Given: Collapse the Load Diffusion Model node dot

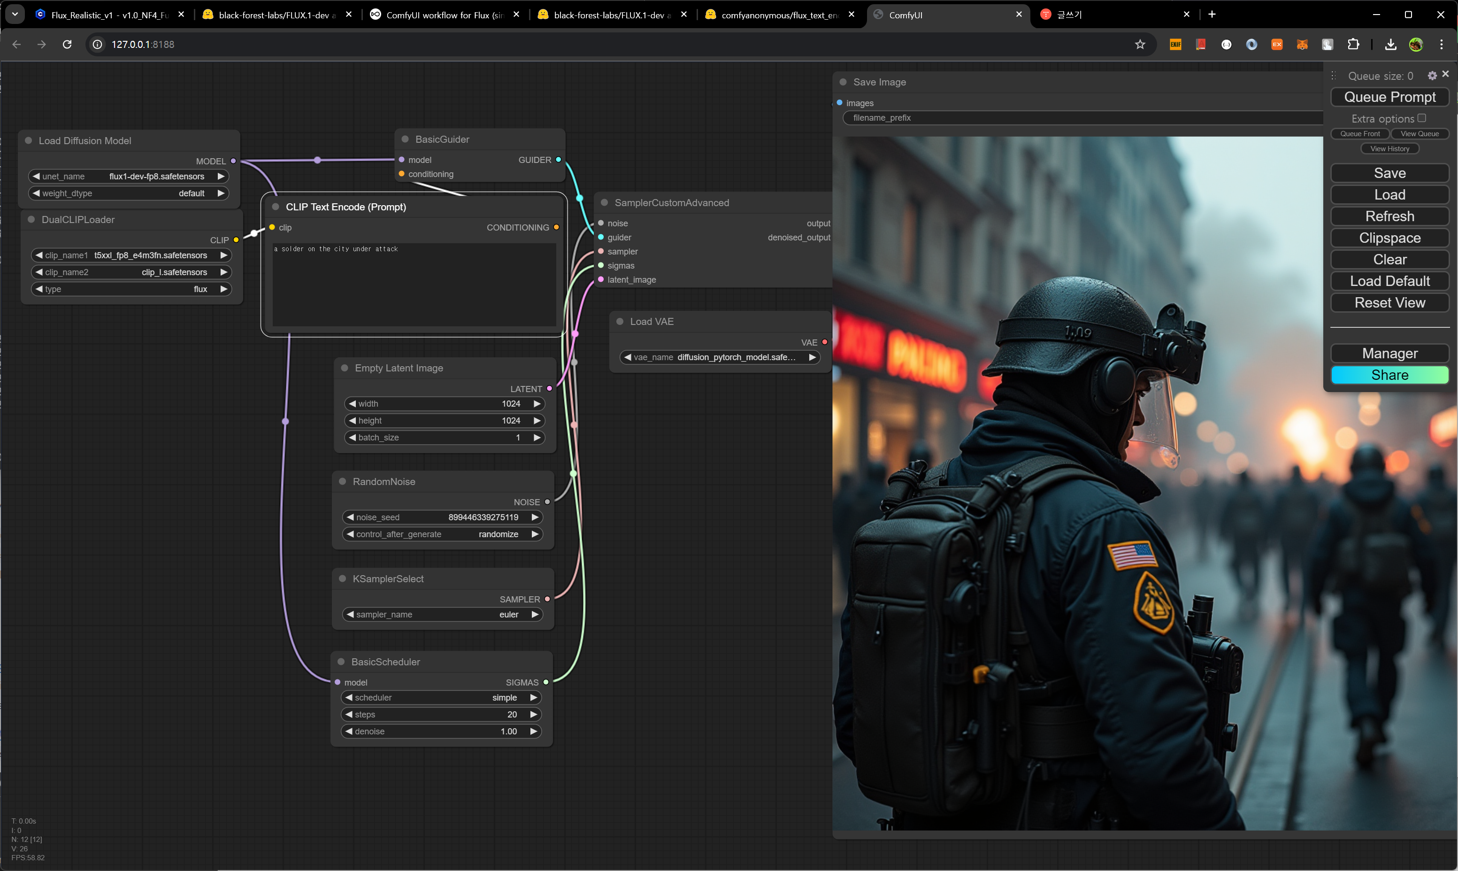Looking at the screenshot, I should coord(28,141).
